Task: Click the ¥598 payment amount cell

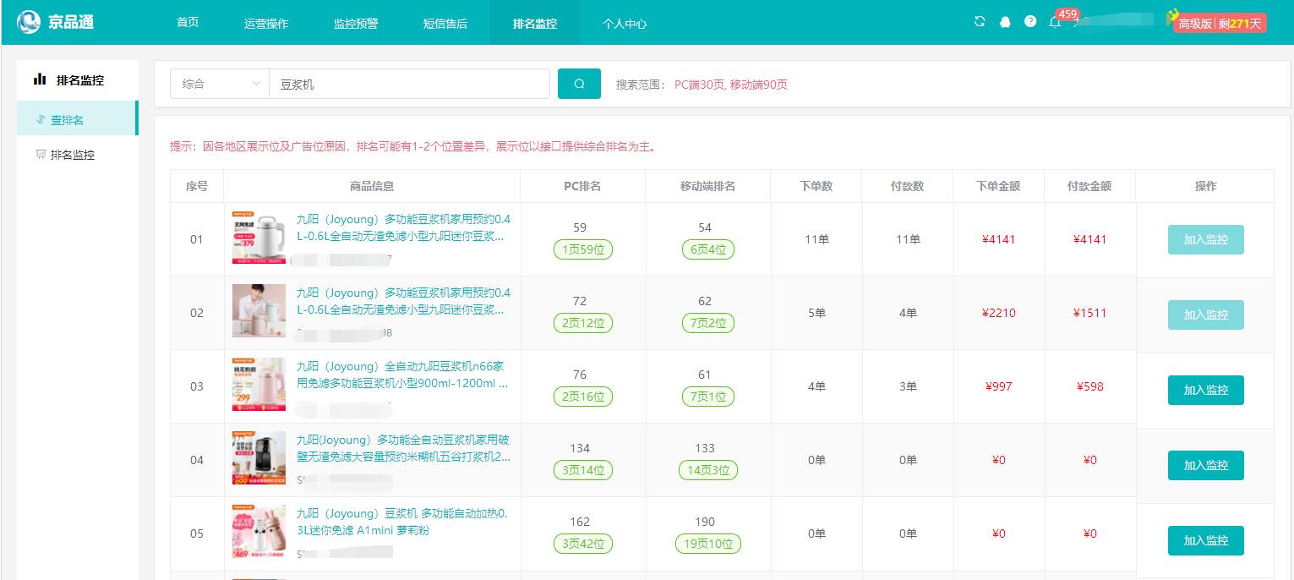Action: click(x=1089, y=386)
